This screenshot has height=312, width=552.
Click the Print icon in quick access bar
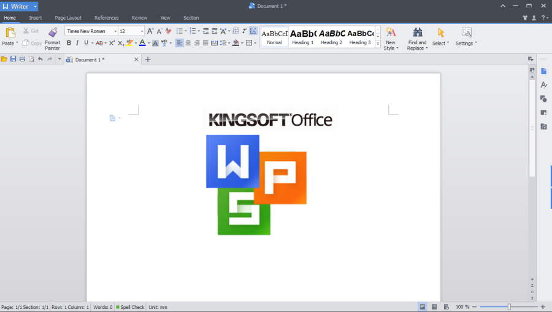click(x=22, y=59)
